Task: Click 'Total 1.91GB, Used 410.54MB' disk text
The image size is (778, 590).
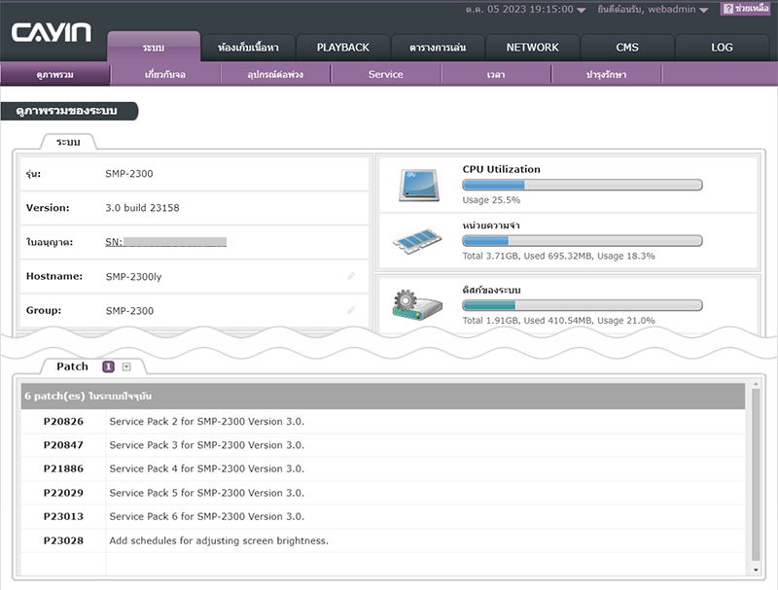Action: pos(558,321)
